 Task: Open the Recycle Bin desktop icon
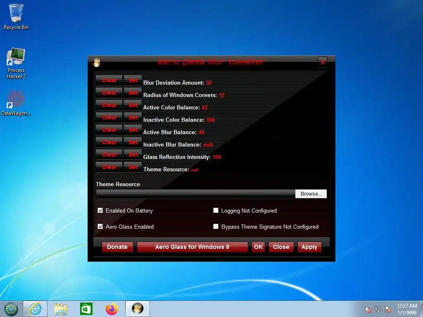16,17
